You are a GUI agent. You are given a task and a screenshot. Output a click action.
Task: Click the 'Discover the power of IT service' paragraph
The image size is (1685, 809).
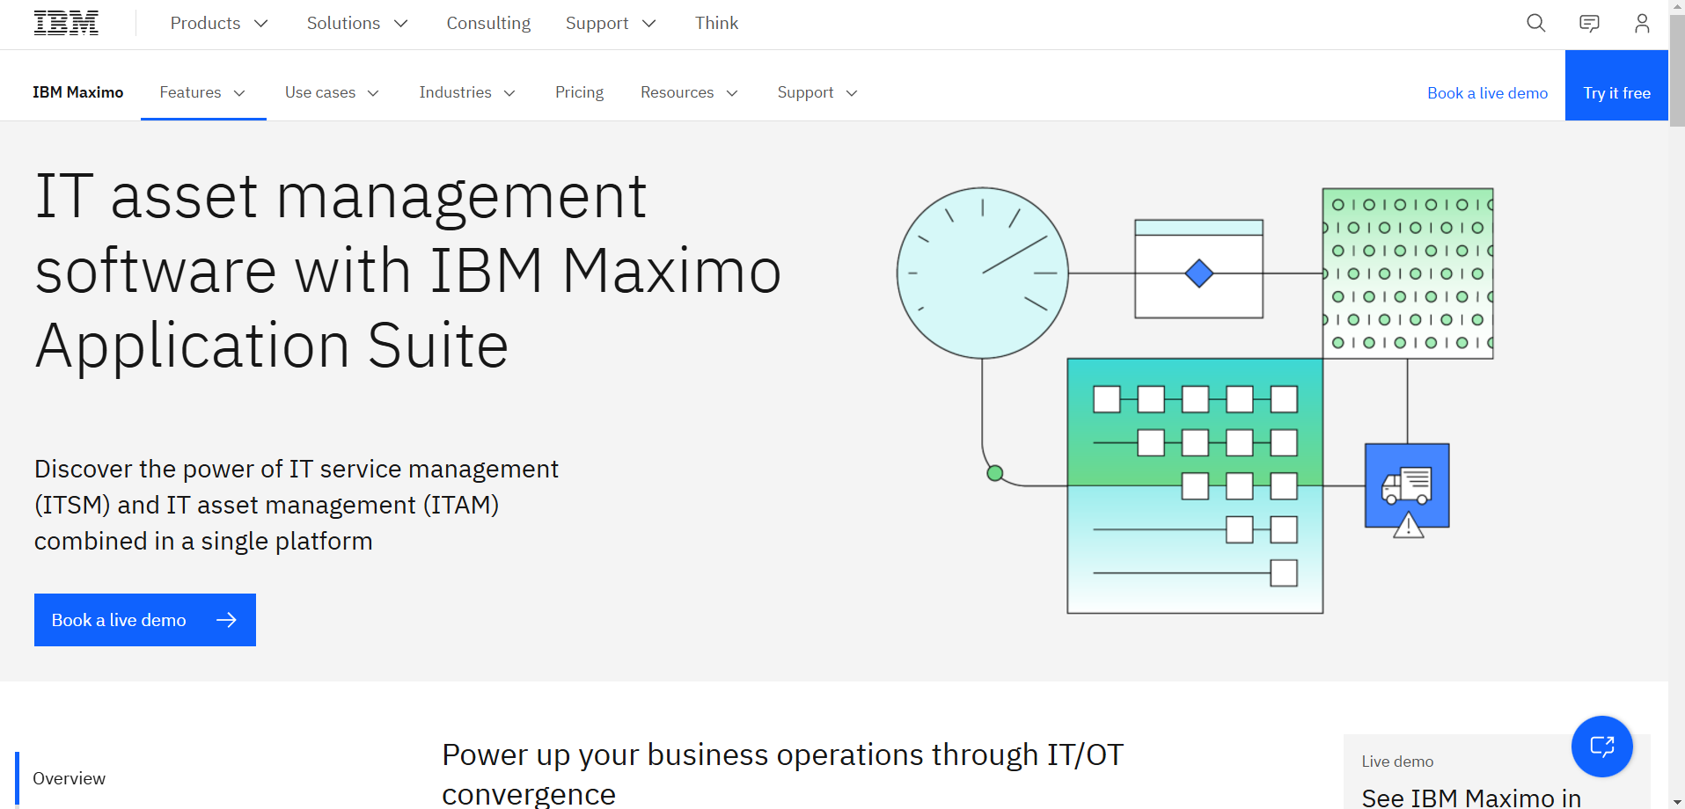297,505
